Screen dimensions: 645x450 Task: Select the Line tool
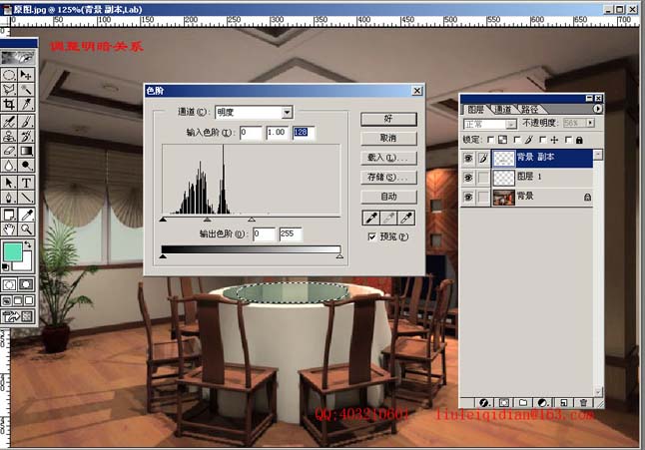[x=26, y=198]
